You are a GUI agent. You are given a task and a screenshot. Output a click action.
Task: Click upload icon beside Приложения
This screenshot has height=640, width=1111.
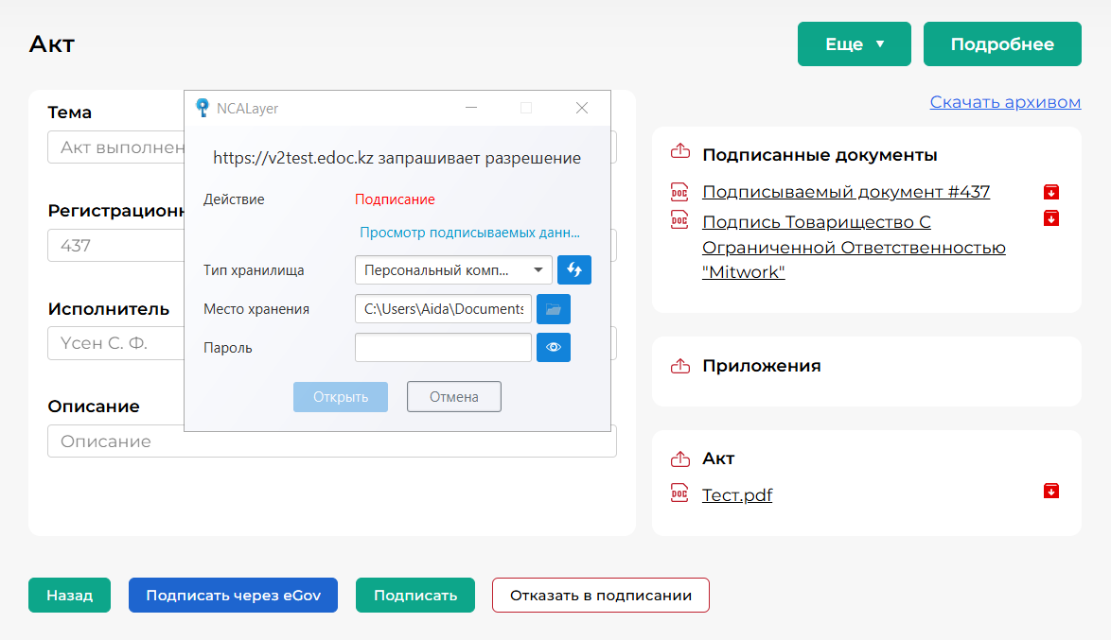(679, 366)
